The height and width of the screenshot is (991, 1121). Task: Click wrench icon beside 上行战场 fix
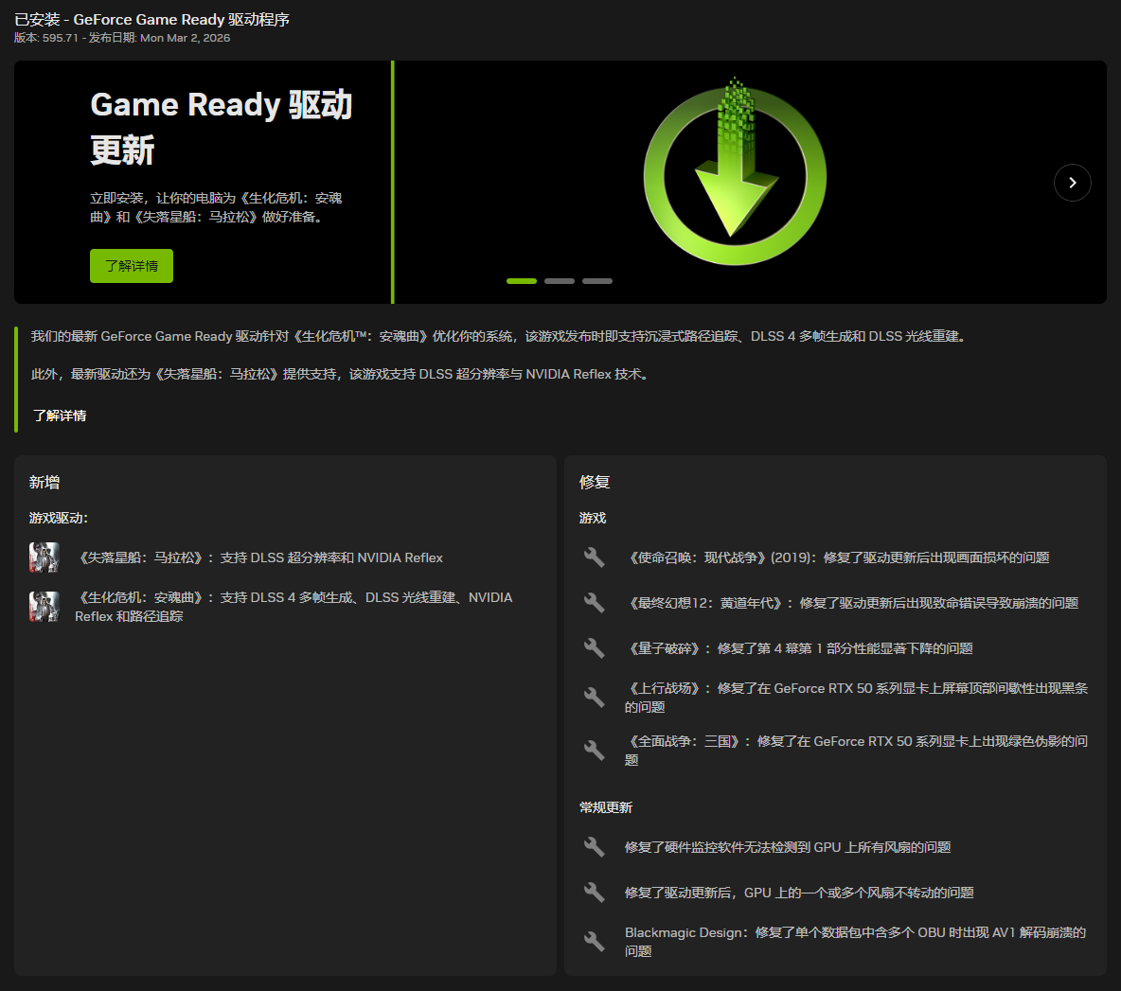click(594, 698)
